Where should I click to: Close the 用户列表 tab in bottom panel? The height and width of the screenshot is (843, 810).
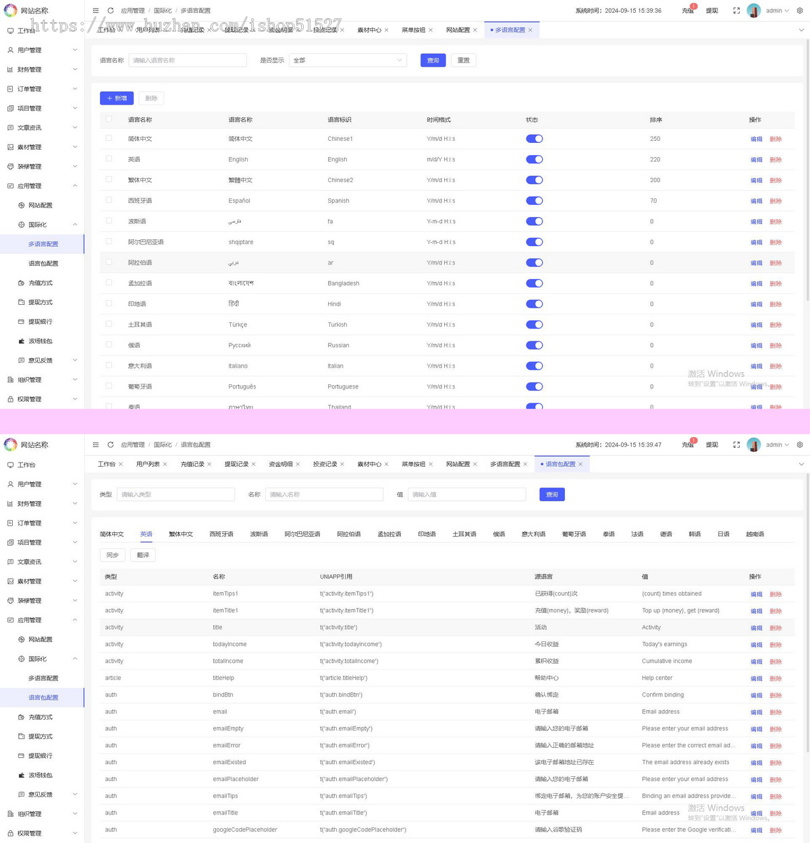(165, 465)
